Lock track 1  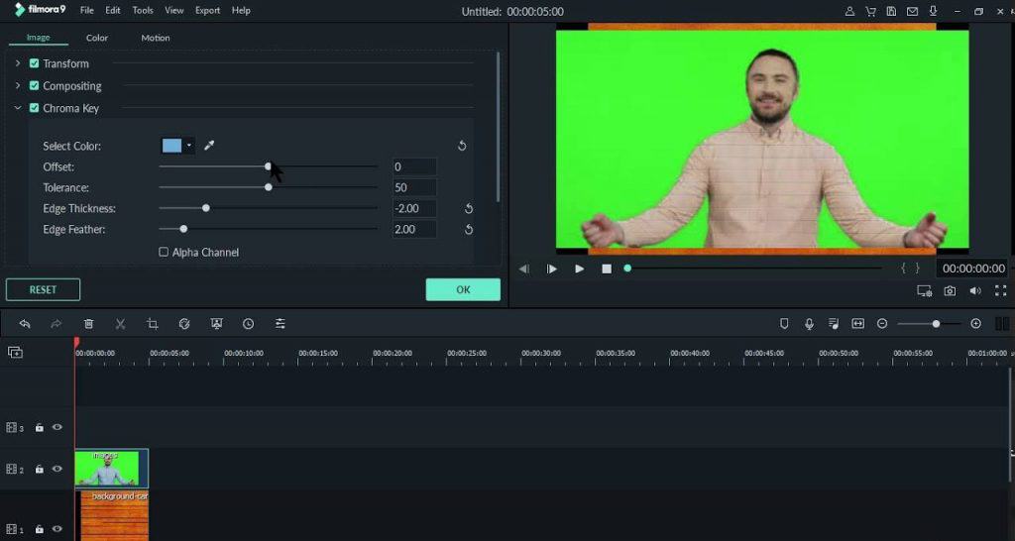40,529
